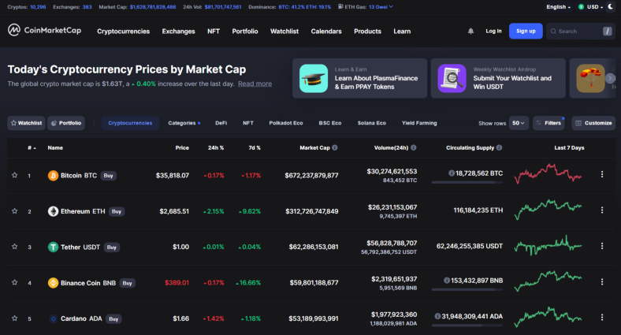Click the Watchlist Airdrop magnifier icon

pos(452,78)
